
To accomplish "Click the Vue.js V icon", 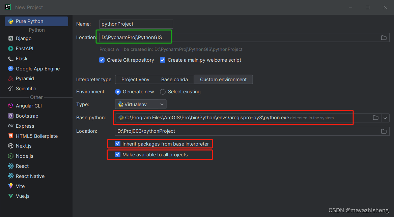I will tap(10, 196).
